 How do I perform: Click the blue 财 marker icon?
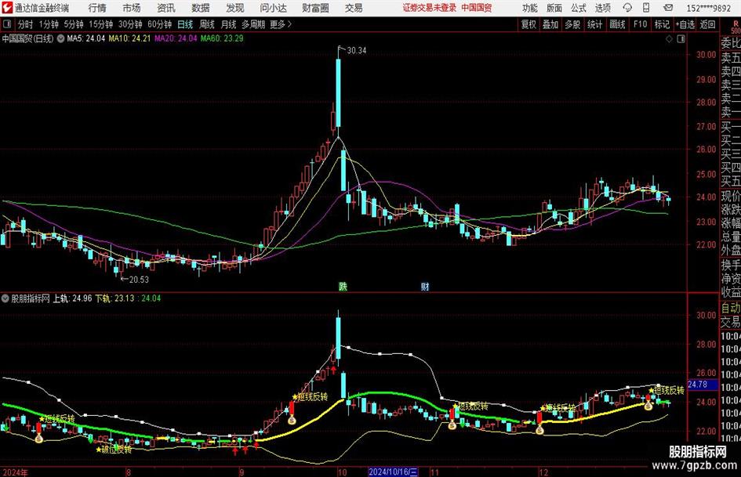pos(425,287)
